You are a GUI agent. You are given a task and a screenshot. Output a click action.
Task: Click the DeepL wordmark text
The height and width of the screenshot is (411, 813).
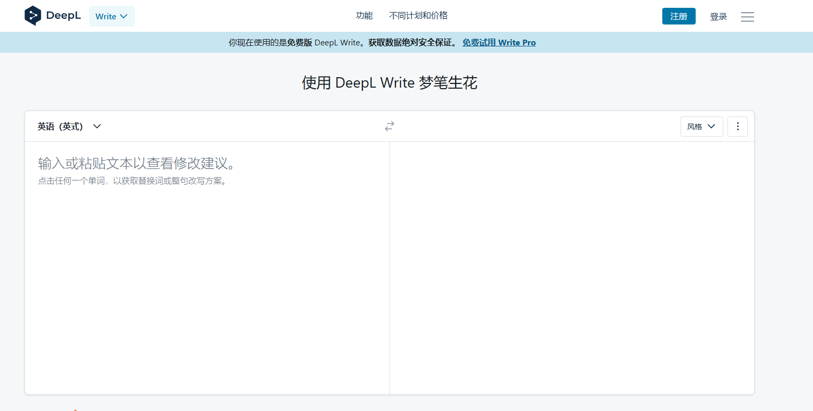click(x=64, y=16)
